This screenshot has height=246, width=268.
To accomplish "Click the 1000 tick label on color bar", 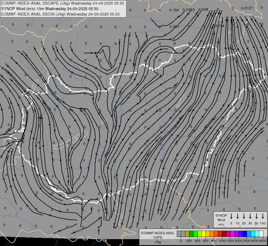I will [222, 241].
